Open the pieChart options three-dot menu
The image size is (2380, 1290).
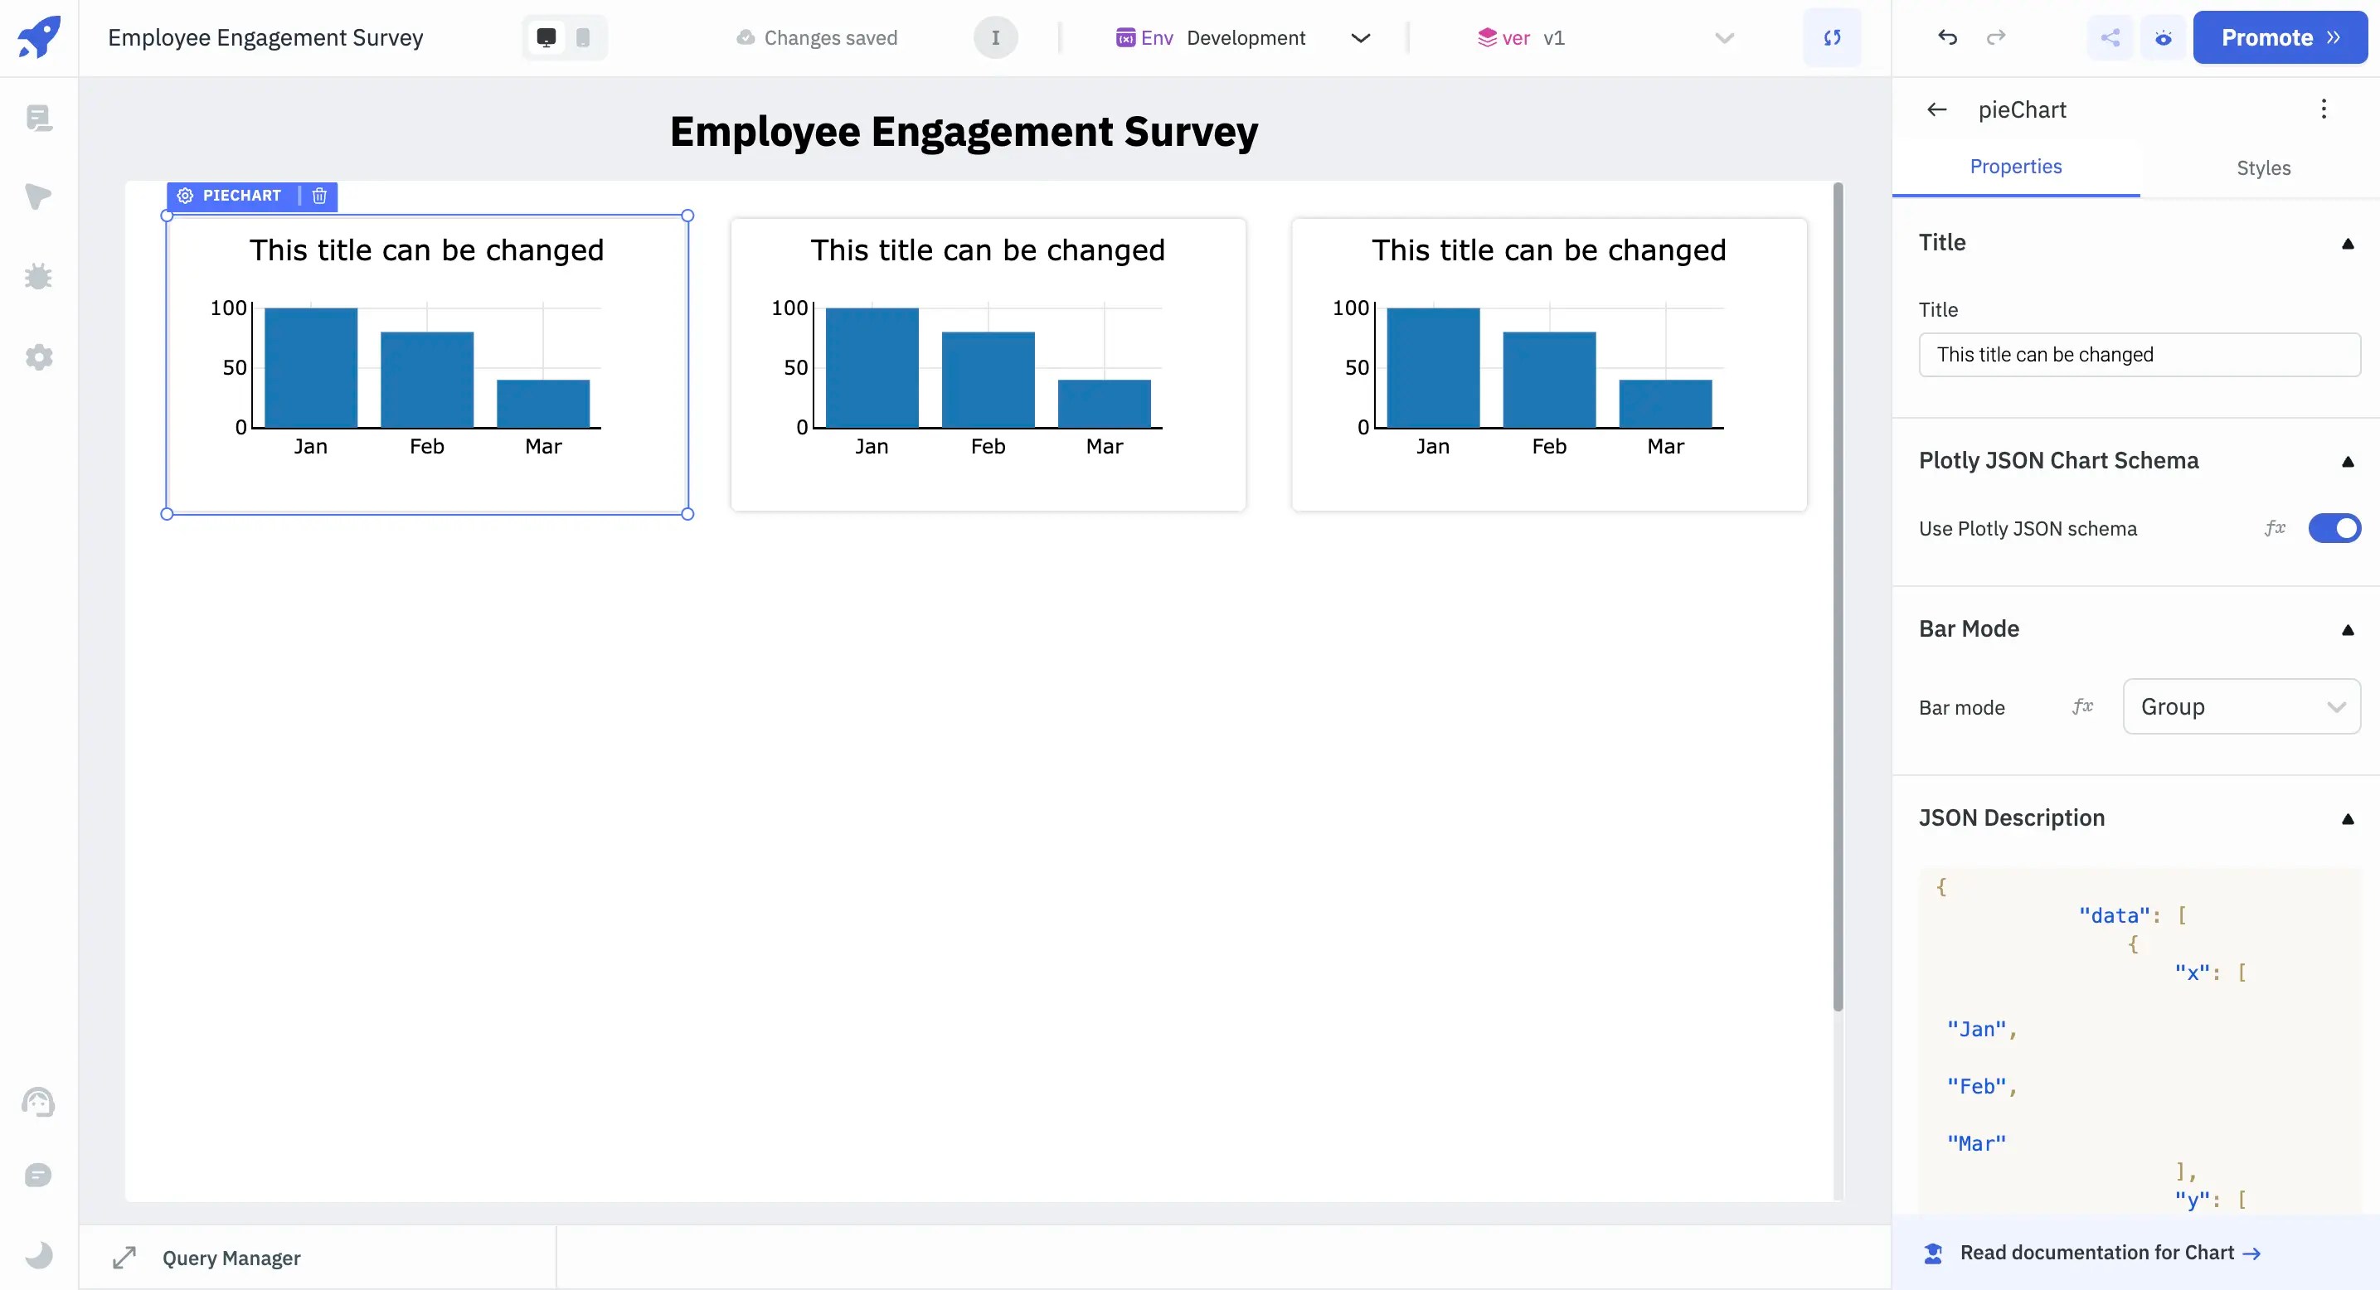[2323, 109]
